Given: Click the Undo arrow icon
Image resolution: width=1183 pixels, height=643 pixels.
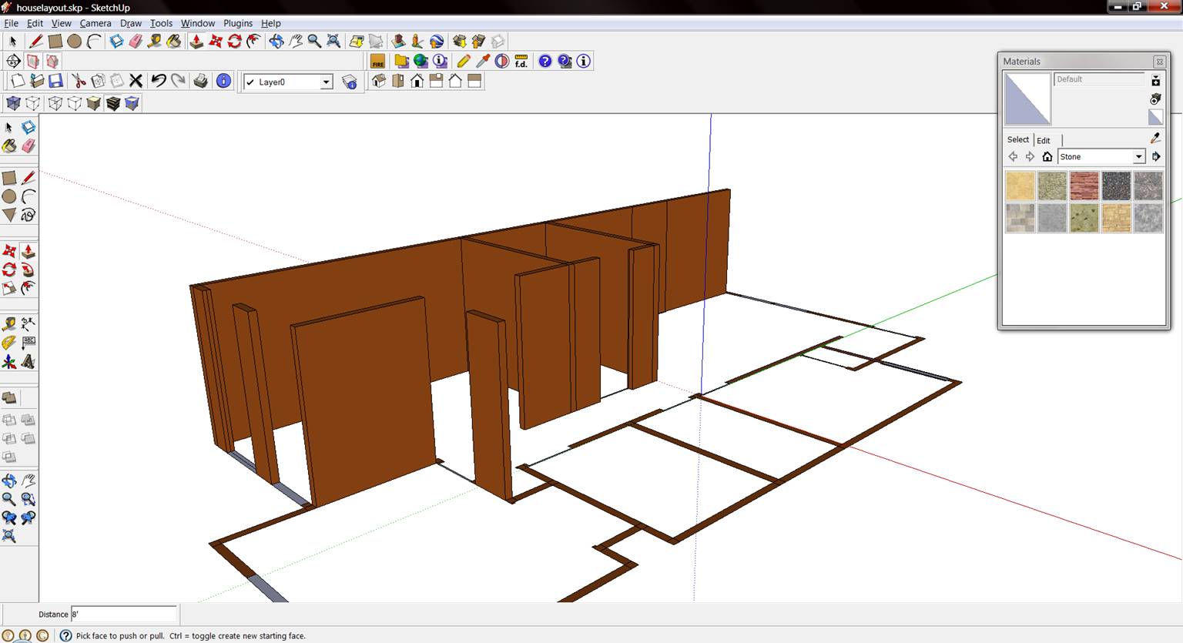Looking at the screenshot, I should (159, 81).
